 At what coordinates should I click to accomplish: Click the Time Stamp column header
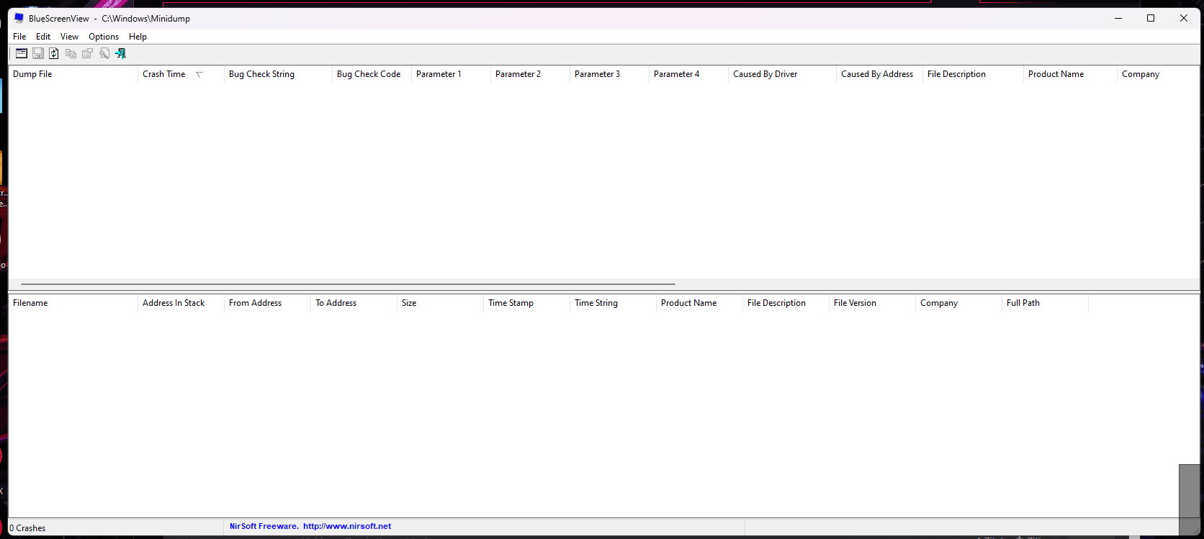point(526,303)
